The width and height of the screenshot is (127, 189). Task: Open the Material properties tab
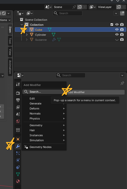pos(18,181)
